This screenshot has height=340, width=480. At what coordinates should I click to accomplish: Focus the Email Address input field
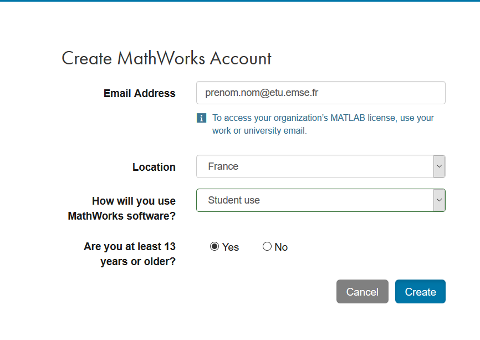[x=320, y=93]
